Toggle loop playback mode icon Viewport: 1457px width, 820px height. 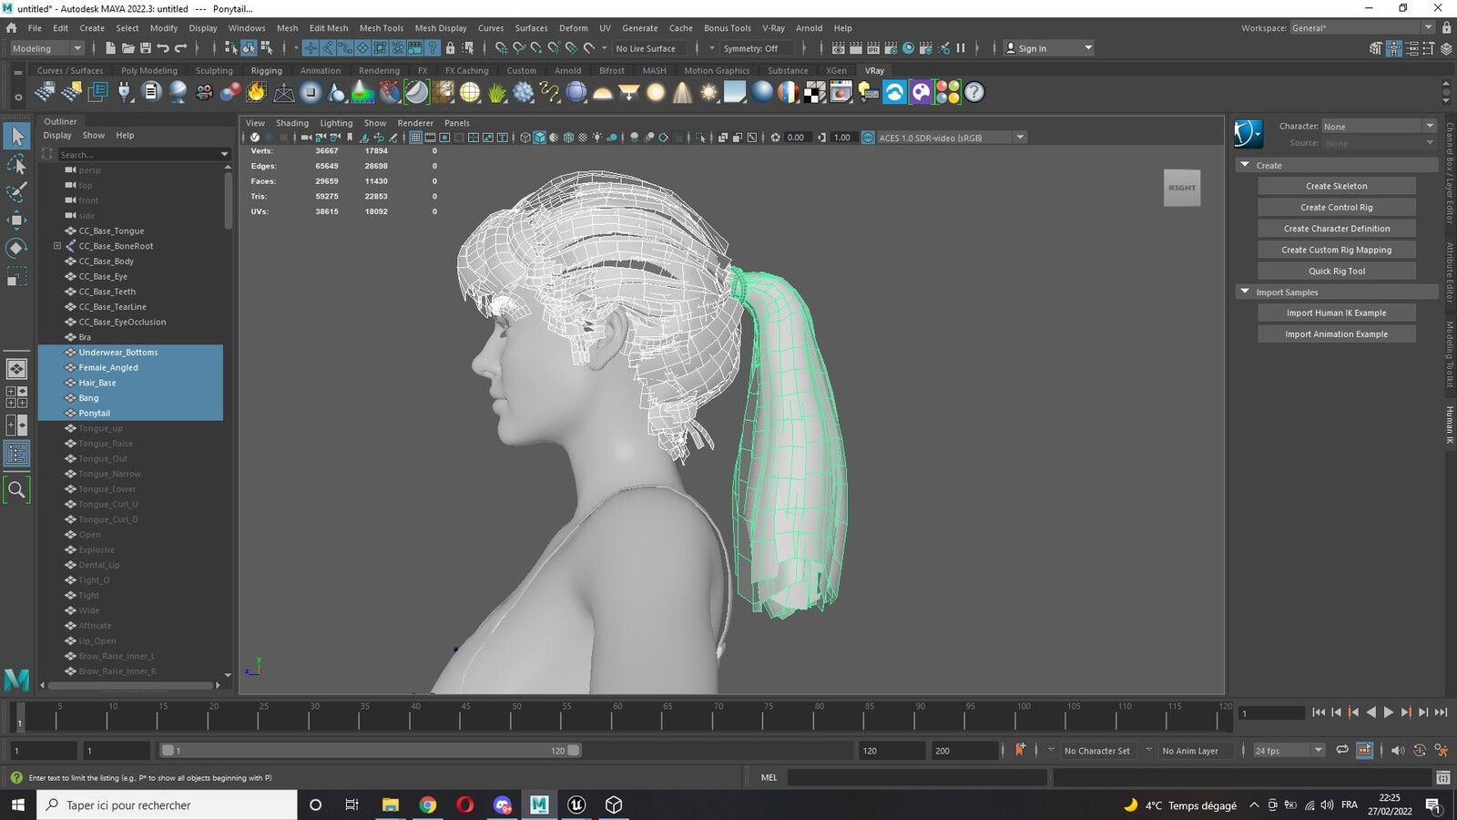click(1341, 750)
